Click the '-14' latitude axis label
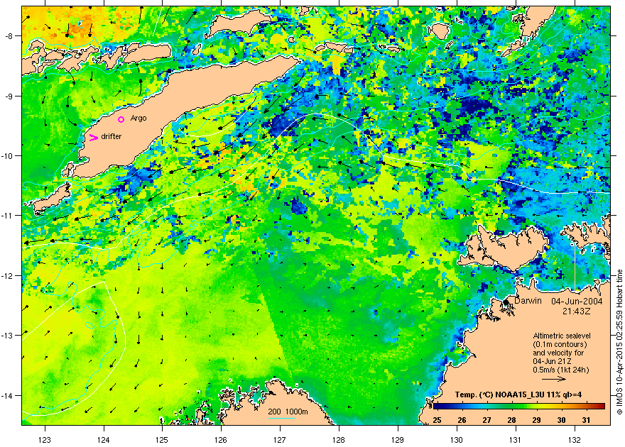The image size is (625, 447). [x=7, y=396]
